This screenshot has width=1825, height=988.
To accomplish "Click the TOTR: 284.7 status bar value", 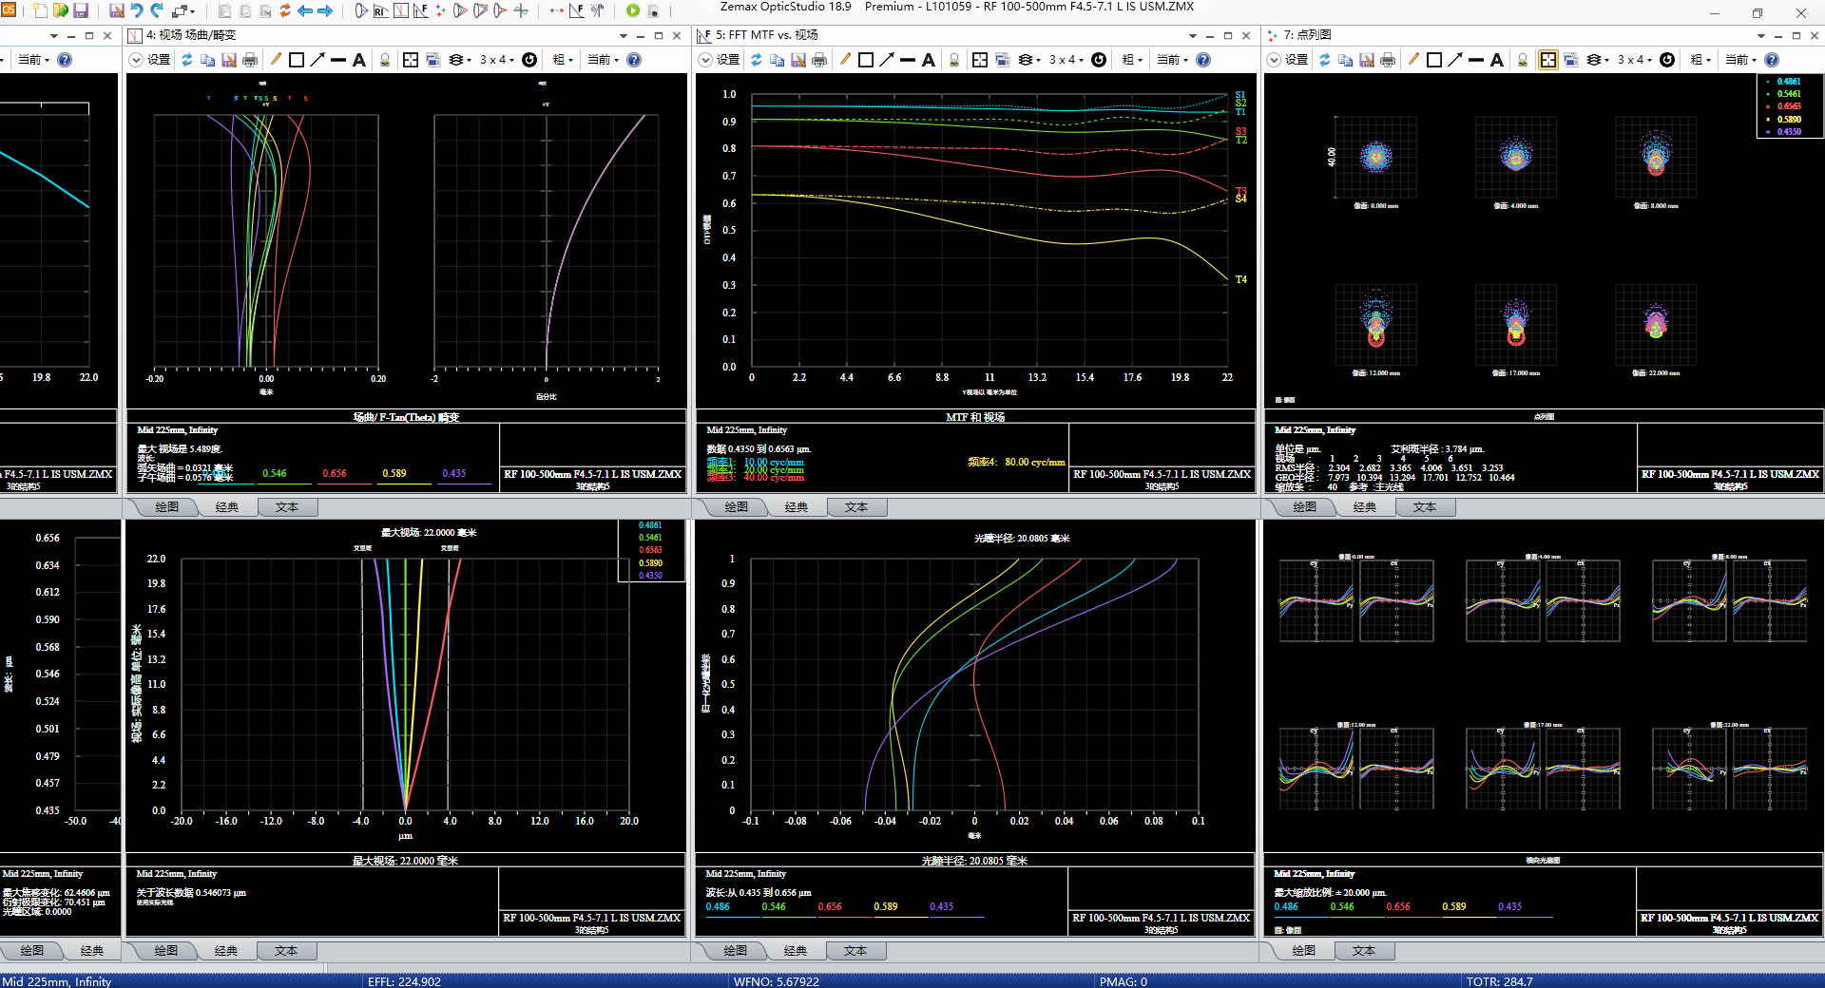I will pos(1499,981).
